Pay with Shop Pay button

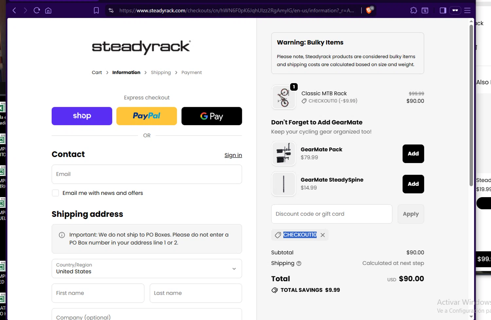pyautogui.click(x=82, y=116)
